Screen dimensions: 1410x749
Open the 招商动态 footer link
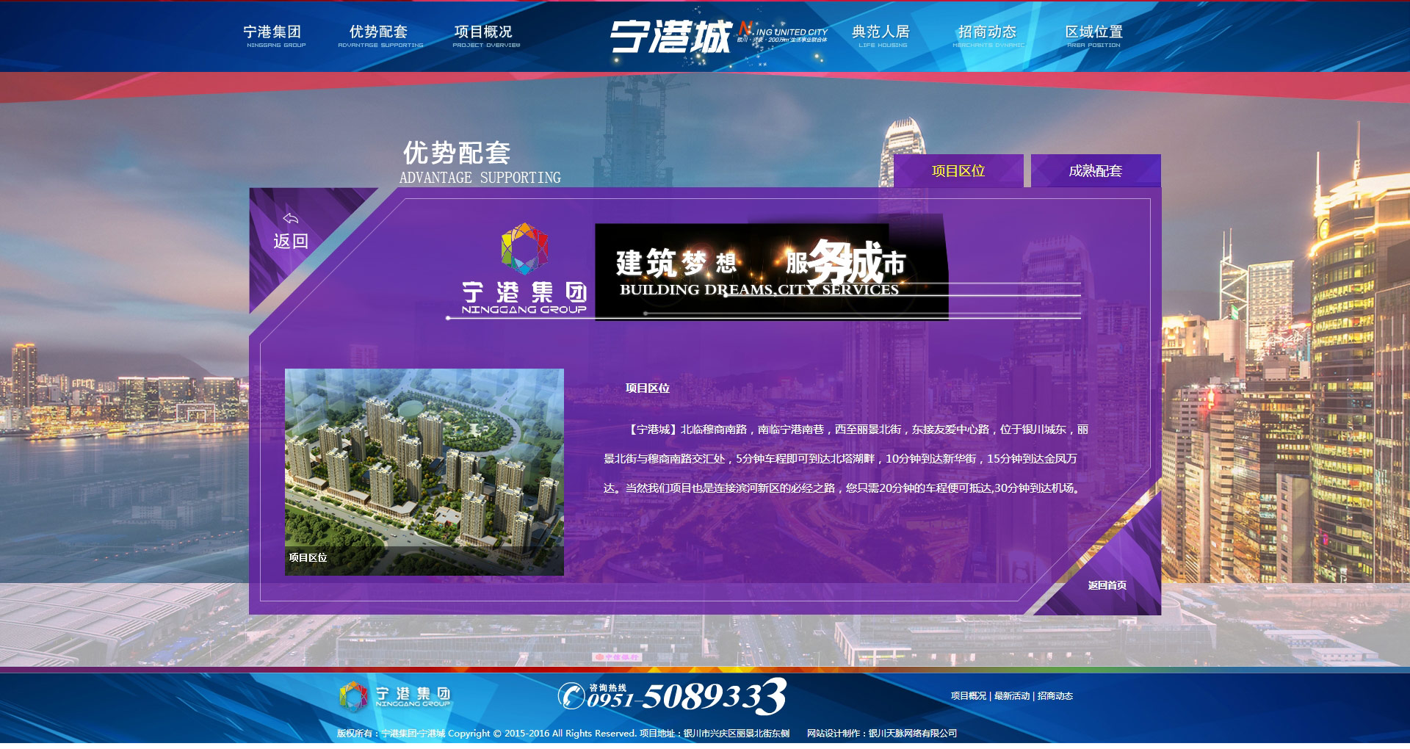1055,696
